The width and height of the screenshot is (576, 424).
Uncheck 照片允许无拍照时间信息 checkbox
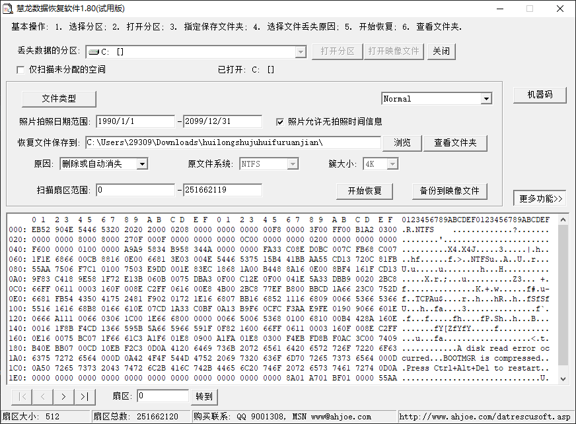280,122
